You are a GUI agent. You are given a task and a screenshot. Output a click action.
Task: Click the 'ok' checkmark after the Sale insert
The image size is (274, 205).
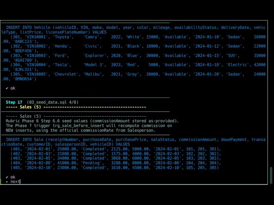(x=10, y=177)
